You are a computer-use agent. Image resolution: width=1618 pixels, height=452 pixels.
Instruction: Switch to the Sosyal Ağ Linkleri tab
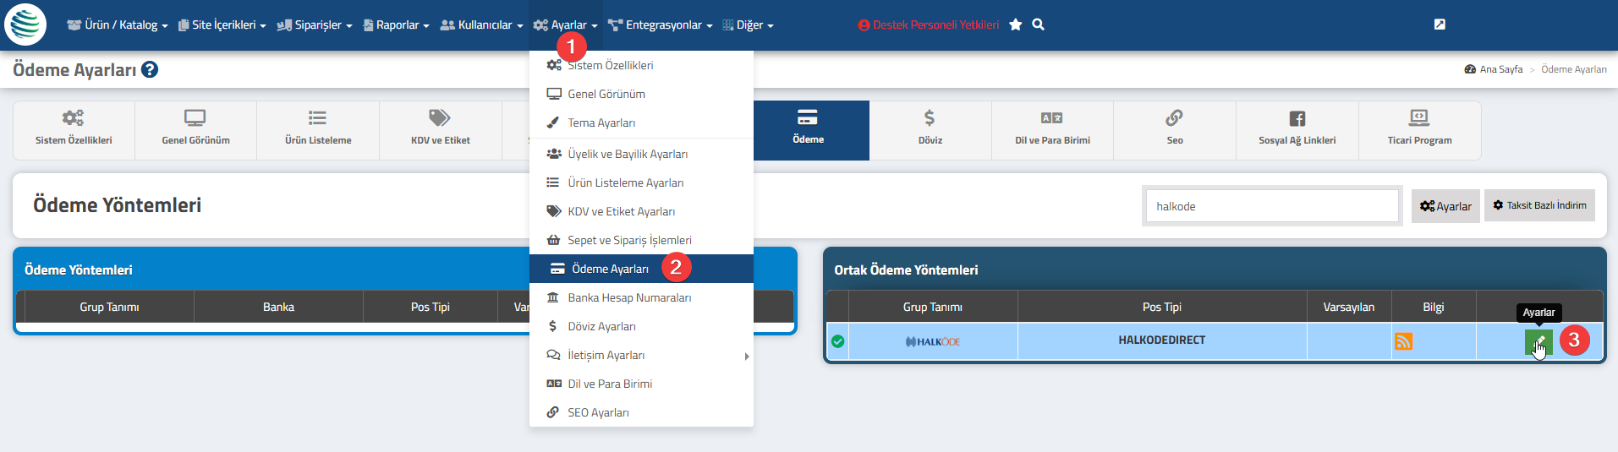pos(1297,129)
